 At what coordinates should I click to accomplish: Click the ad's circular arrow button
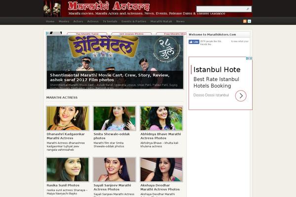[x=240, y=96]
